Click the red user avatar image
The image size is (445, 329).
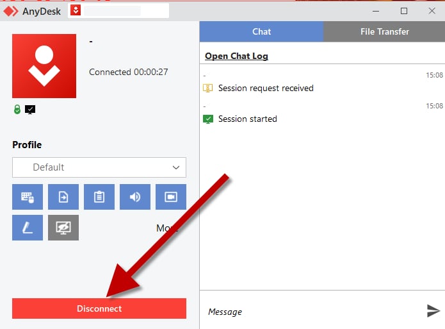[x=44, y=66]
